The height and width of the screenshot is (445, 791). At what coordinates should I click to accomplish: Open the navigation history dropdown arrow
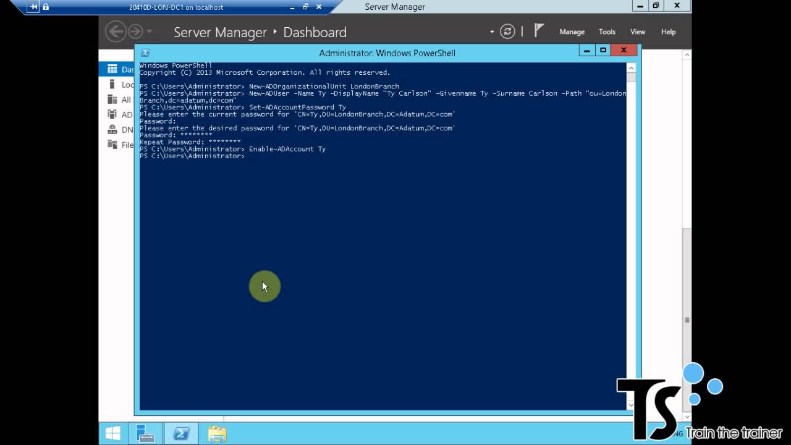[149, 32]
